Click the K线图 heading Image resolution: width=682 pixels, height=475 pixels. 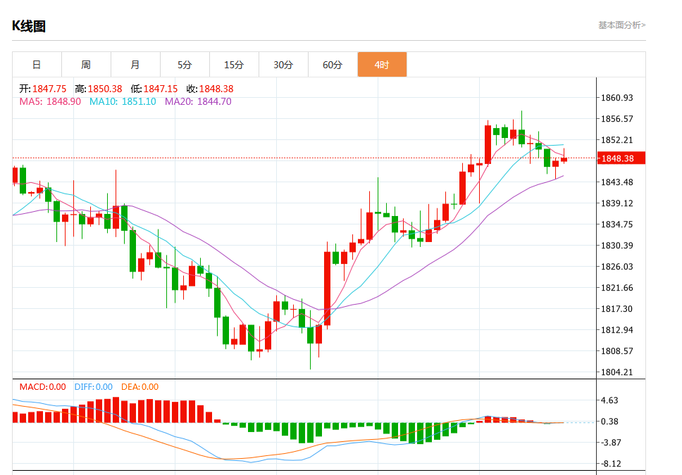click(x=29, y=26)
